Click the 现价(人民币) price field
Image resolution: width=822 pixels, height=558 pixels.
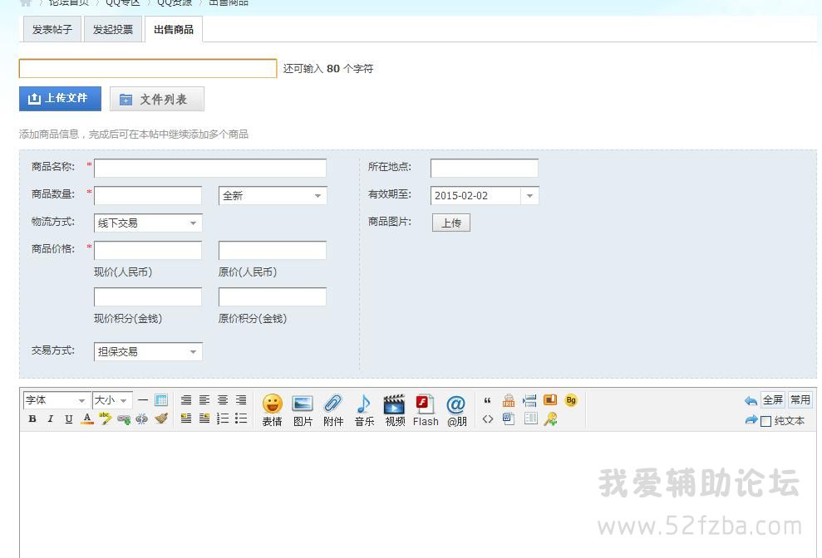[x=148, y=251]
